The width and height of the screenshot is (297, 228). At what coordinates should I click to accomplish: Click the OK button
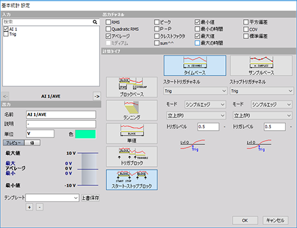[245, 221]
